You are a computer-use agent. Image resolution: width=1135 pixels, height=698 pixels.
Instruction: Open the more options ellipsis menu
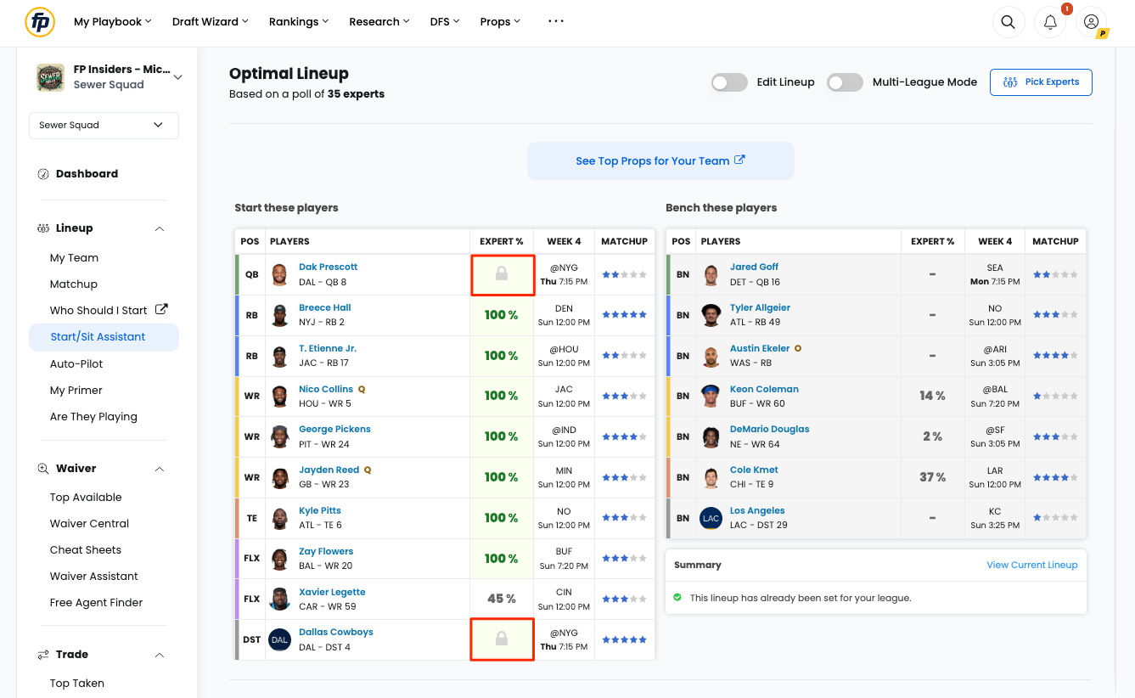point(556,21)
